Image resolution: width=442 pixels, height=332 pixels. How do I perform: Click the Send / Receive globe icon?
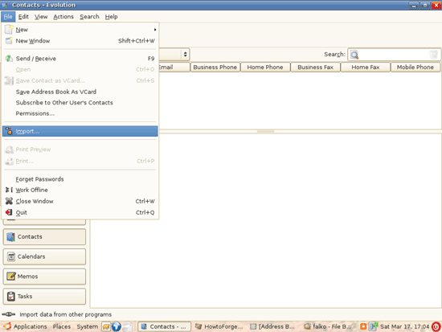[9, 59]
